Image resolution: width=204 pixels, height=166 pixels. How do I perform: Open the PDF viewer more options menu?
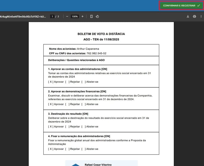click(201, 17)
